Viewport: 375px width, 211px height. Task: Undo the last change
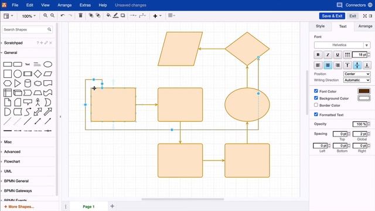point(63,16)
